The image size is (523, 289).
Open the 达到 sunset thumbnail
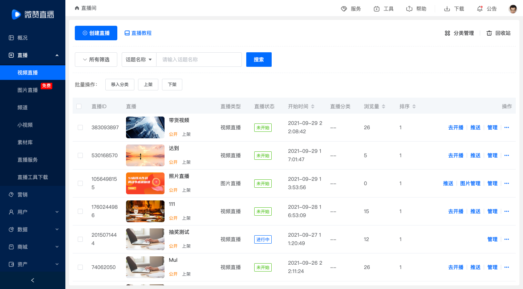[x=145, y=155]
